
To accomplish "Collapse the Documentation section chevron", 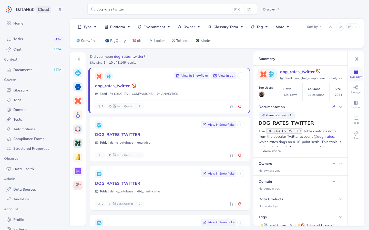I will 341,107.
